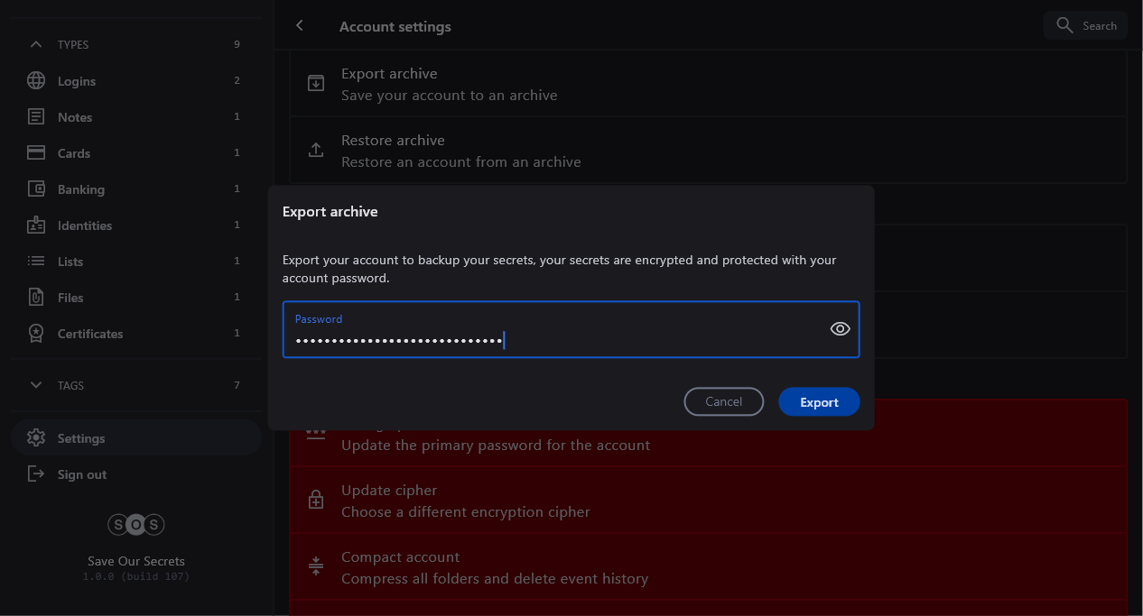Click the Certificates ribbon icon

click(x=36, y=334)
